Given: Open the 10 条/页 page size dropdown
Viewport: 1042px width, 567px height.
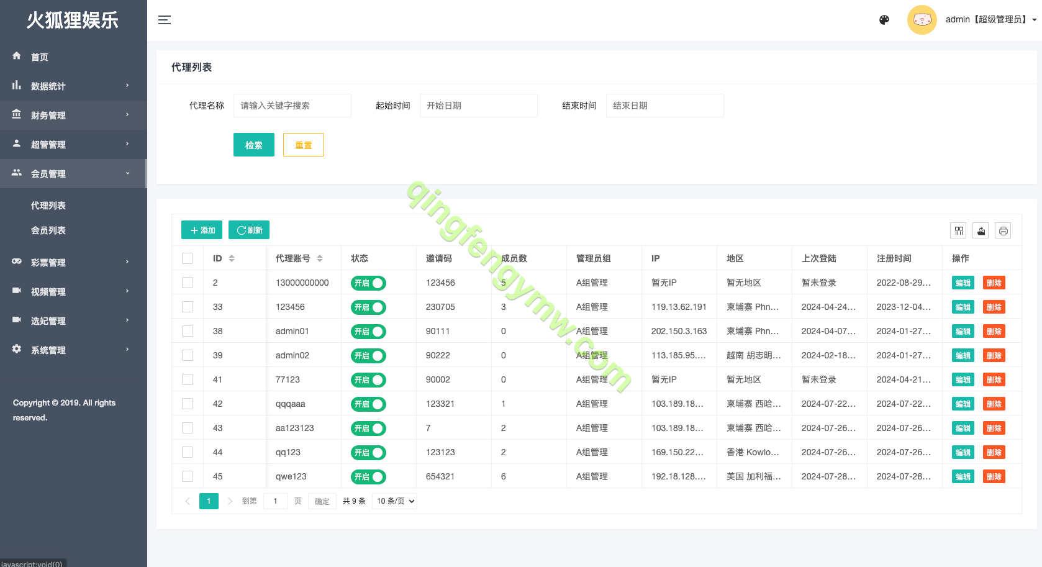Looking at the screenshot, I should [394, 501].
